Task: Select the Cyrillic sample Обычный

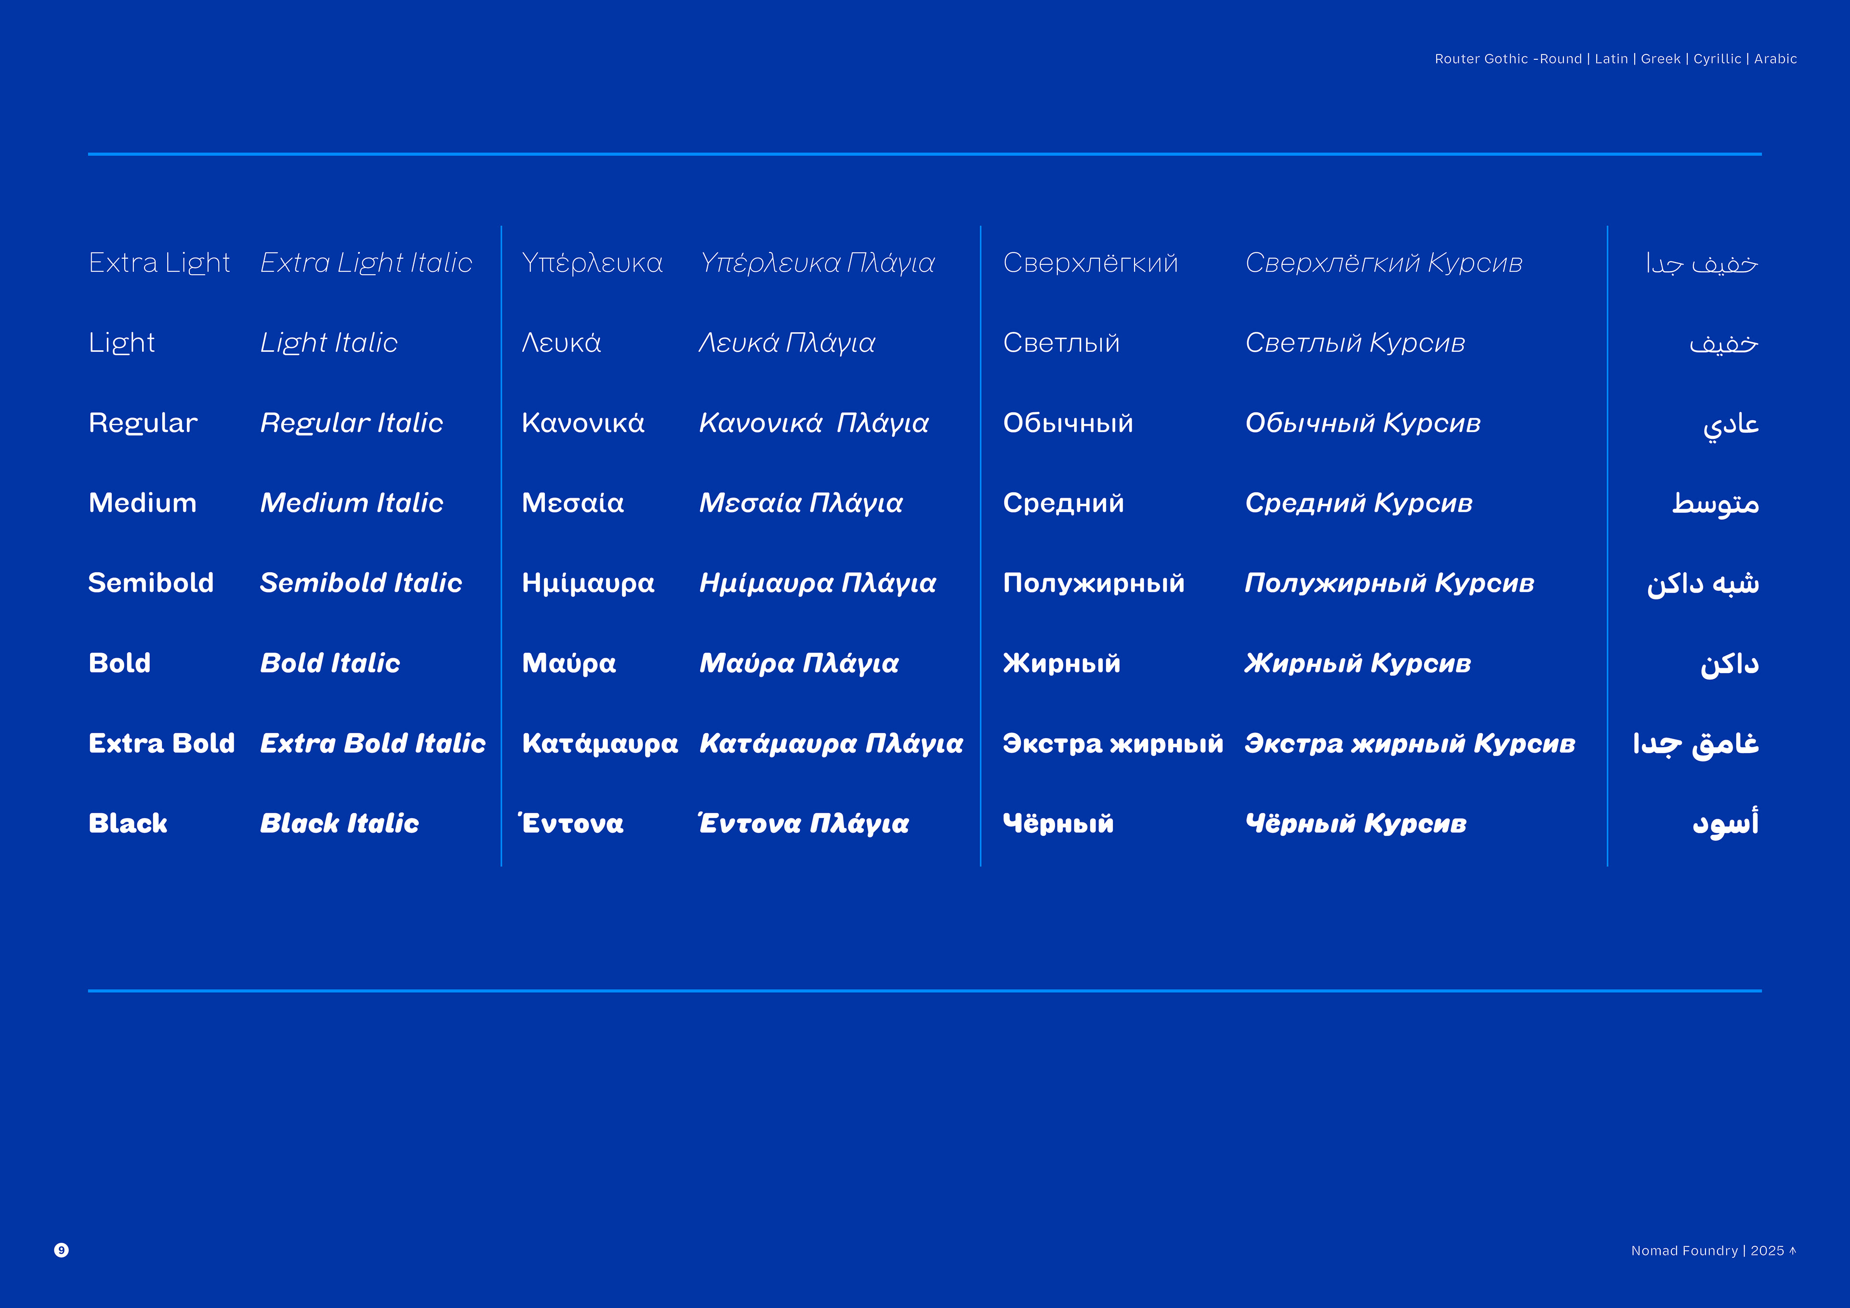Action: coord(1068,423)
